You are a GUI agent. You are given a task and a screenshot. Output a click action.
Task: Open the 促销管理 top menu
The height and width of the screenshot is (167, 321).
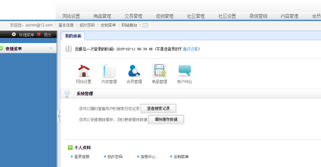(165, 16)
